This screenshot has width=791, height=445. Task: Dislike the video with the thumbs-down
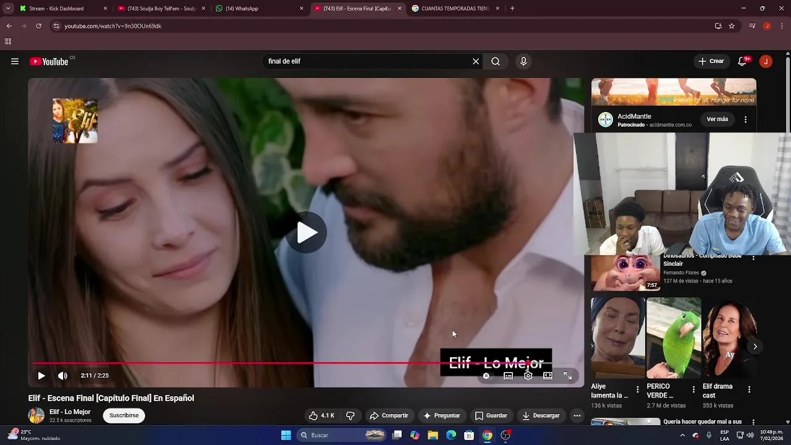350,415
